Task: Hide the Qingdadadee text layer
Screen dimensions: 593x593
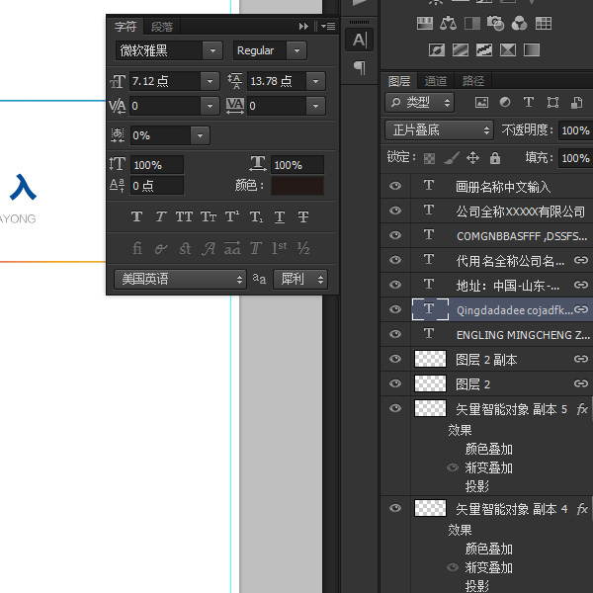Action: pyautogui.click(x=395, y=309)
